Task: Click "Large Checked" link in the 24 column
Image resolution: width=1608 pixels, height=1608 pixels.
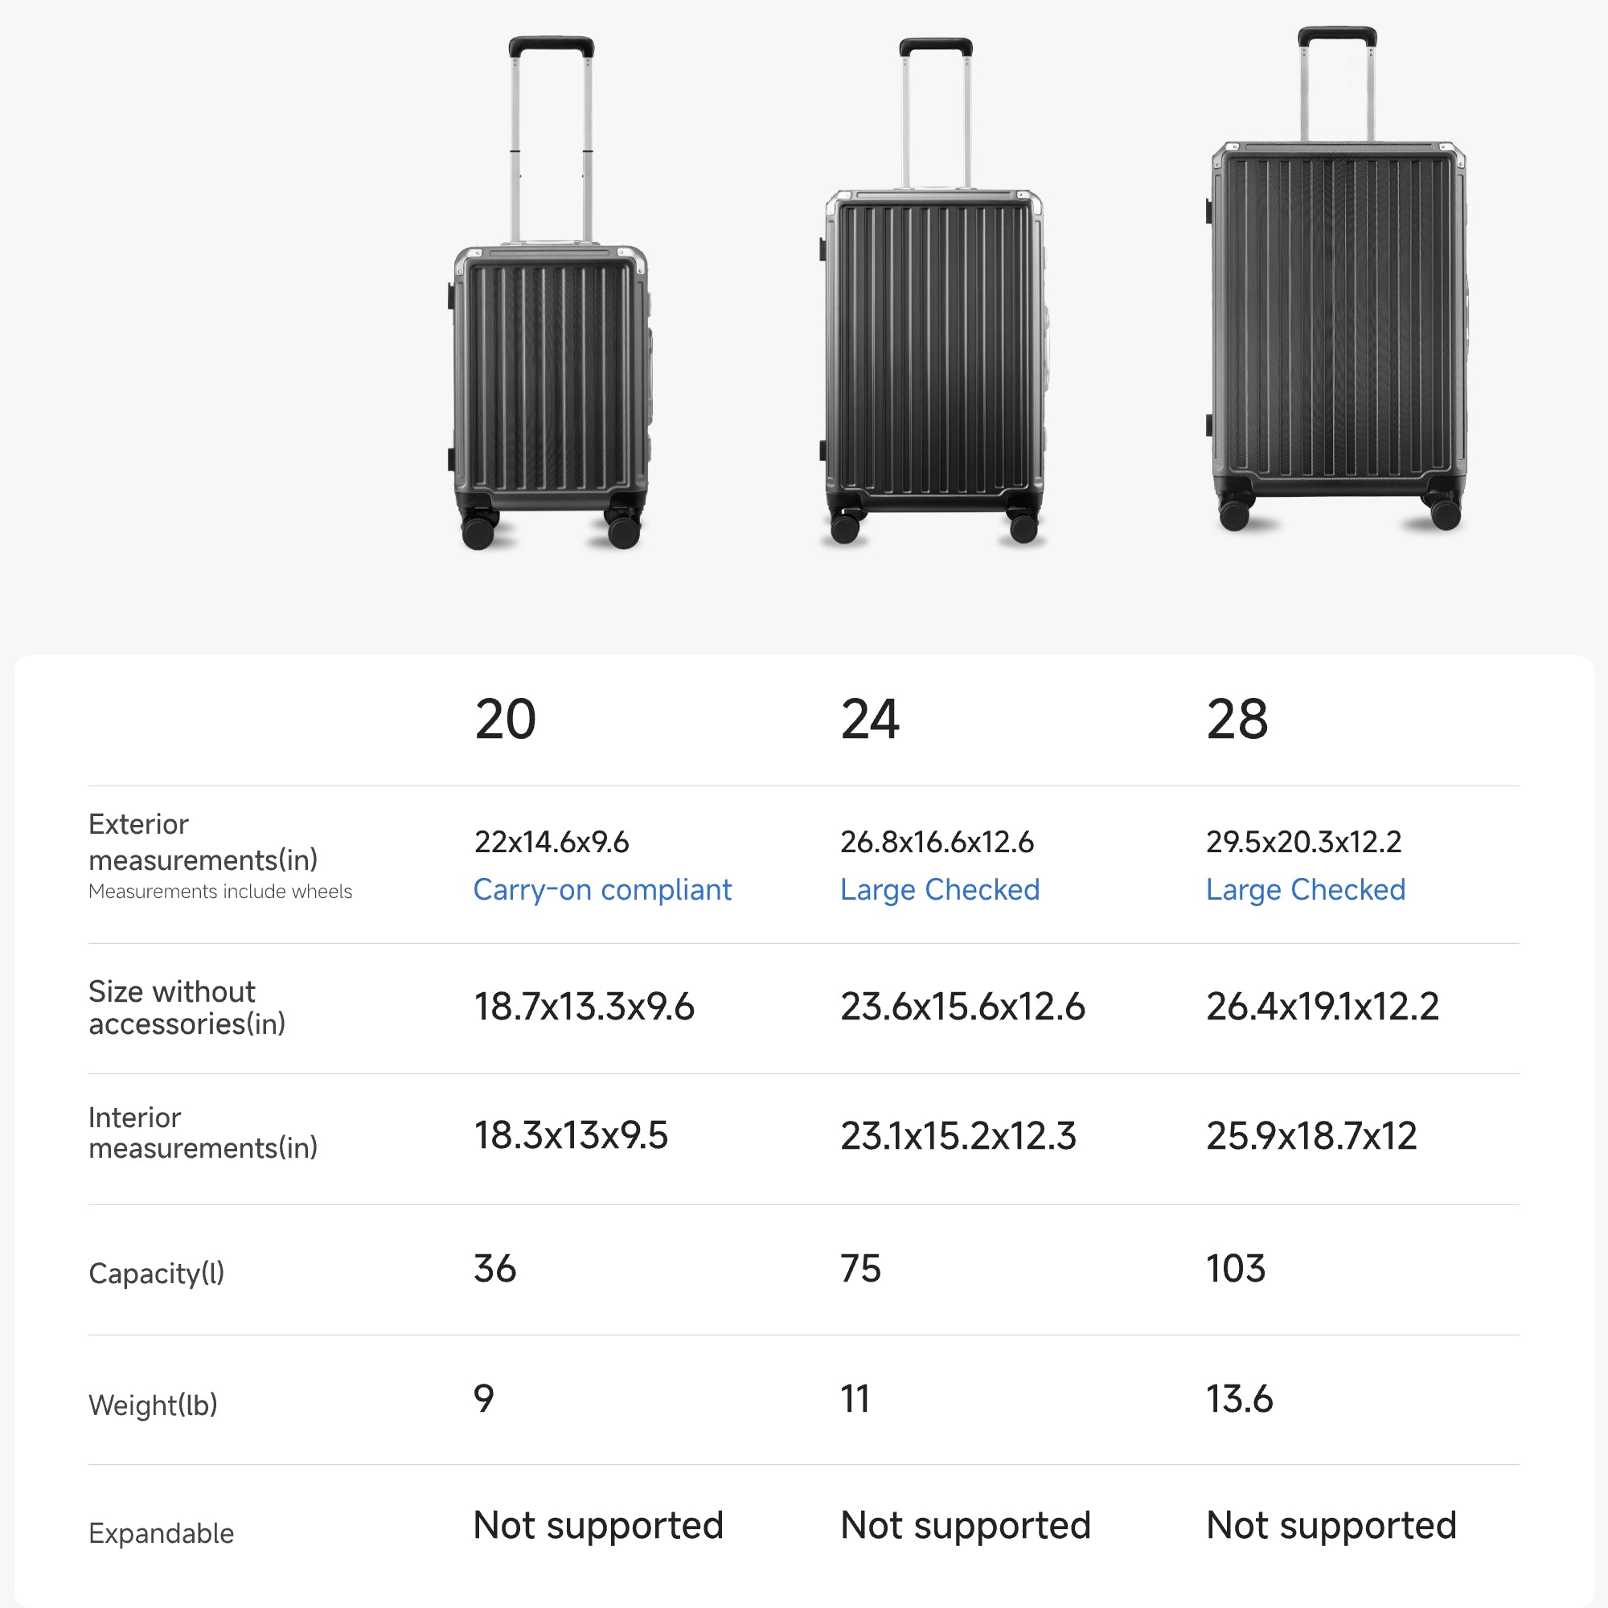Action: tap(940, 890)
